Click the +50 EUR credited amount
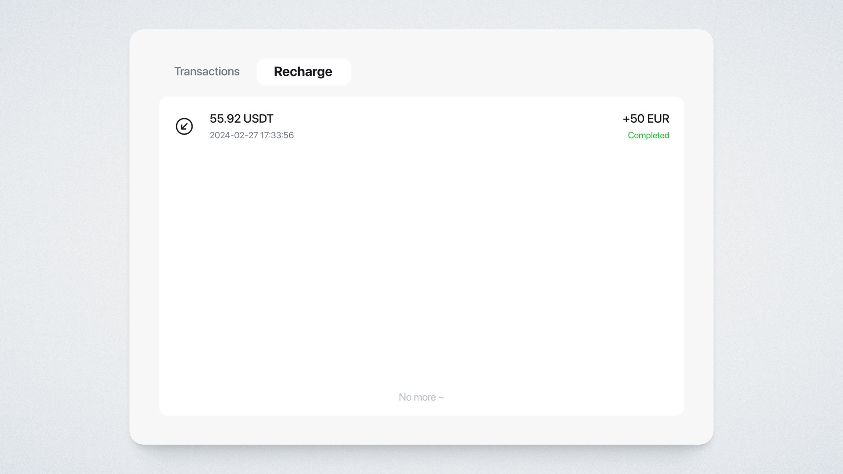The width and height of the screenshot is (843, 474). (645, 119)
